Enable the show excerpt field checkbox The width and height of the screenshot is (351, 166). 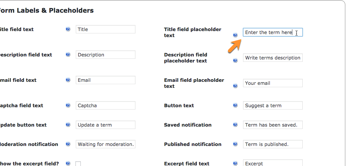click(78, 164)
